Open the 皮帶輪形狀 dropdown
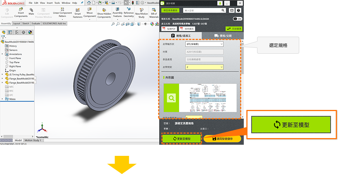The image size is (338, 174). point(204,44)
